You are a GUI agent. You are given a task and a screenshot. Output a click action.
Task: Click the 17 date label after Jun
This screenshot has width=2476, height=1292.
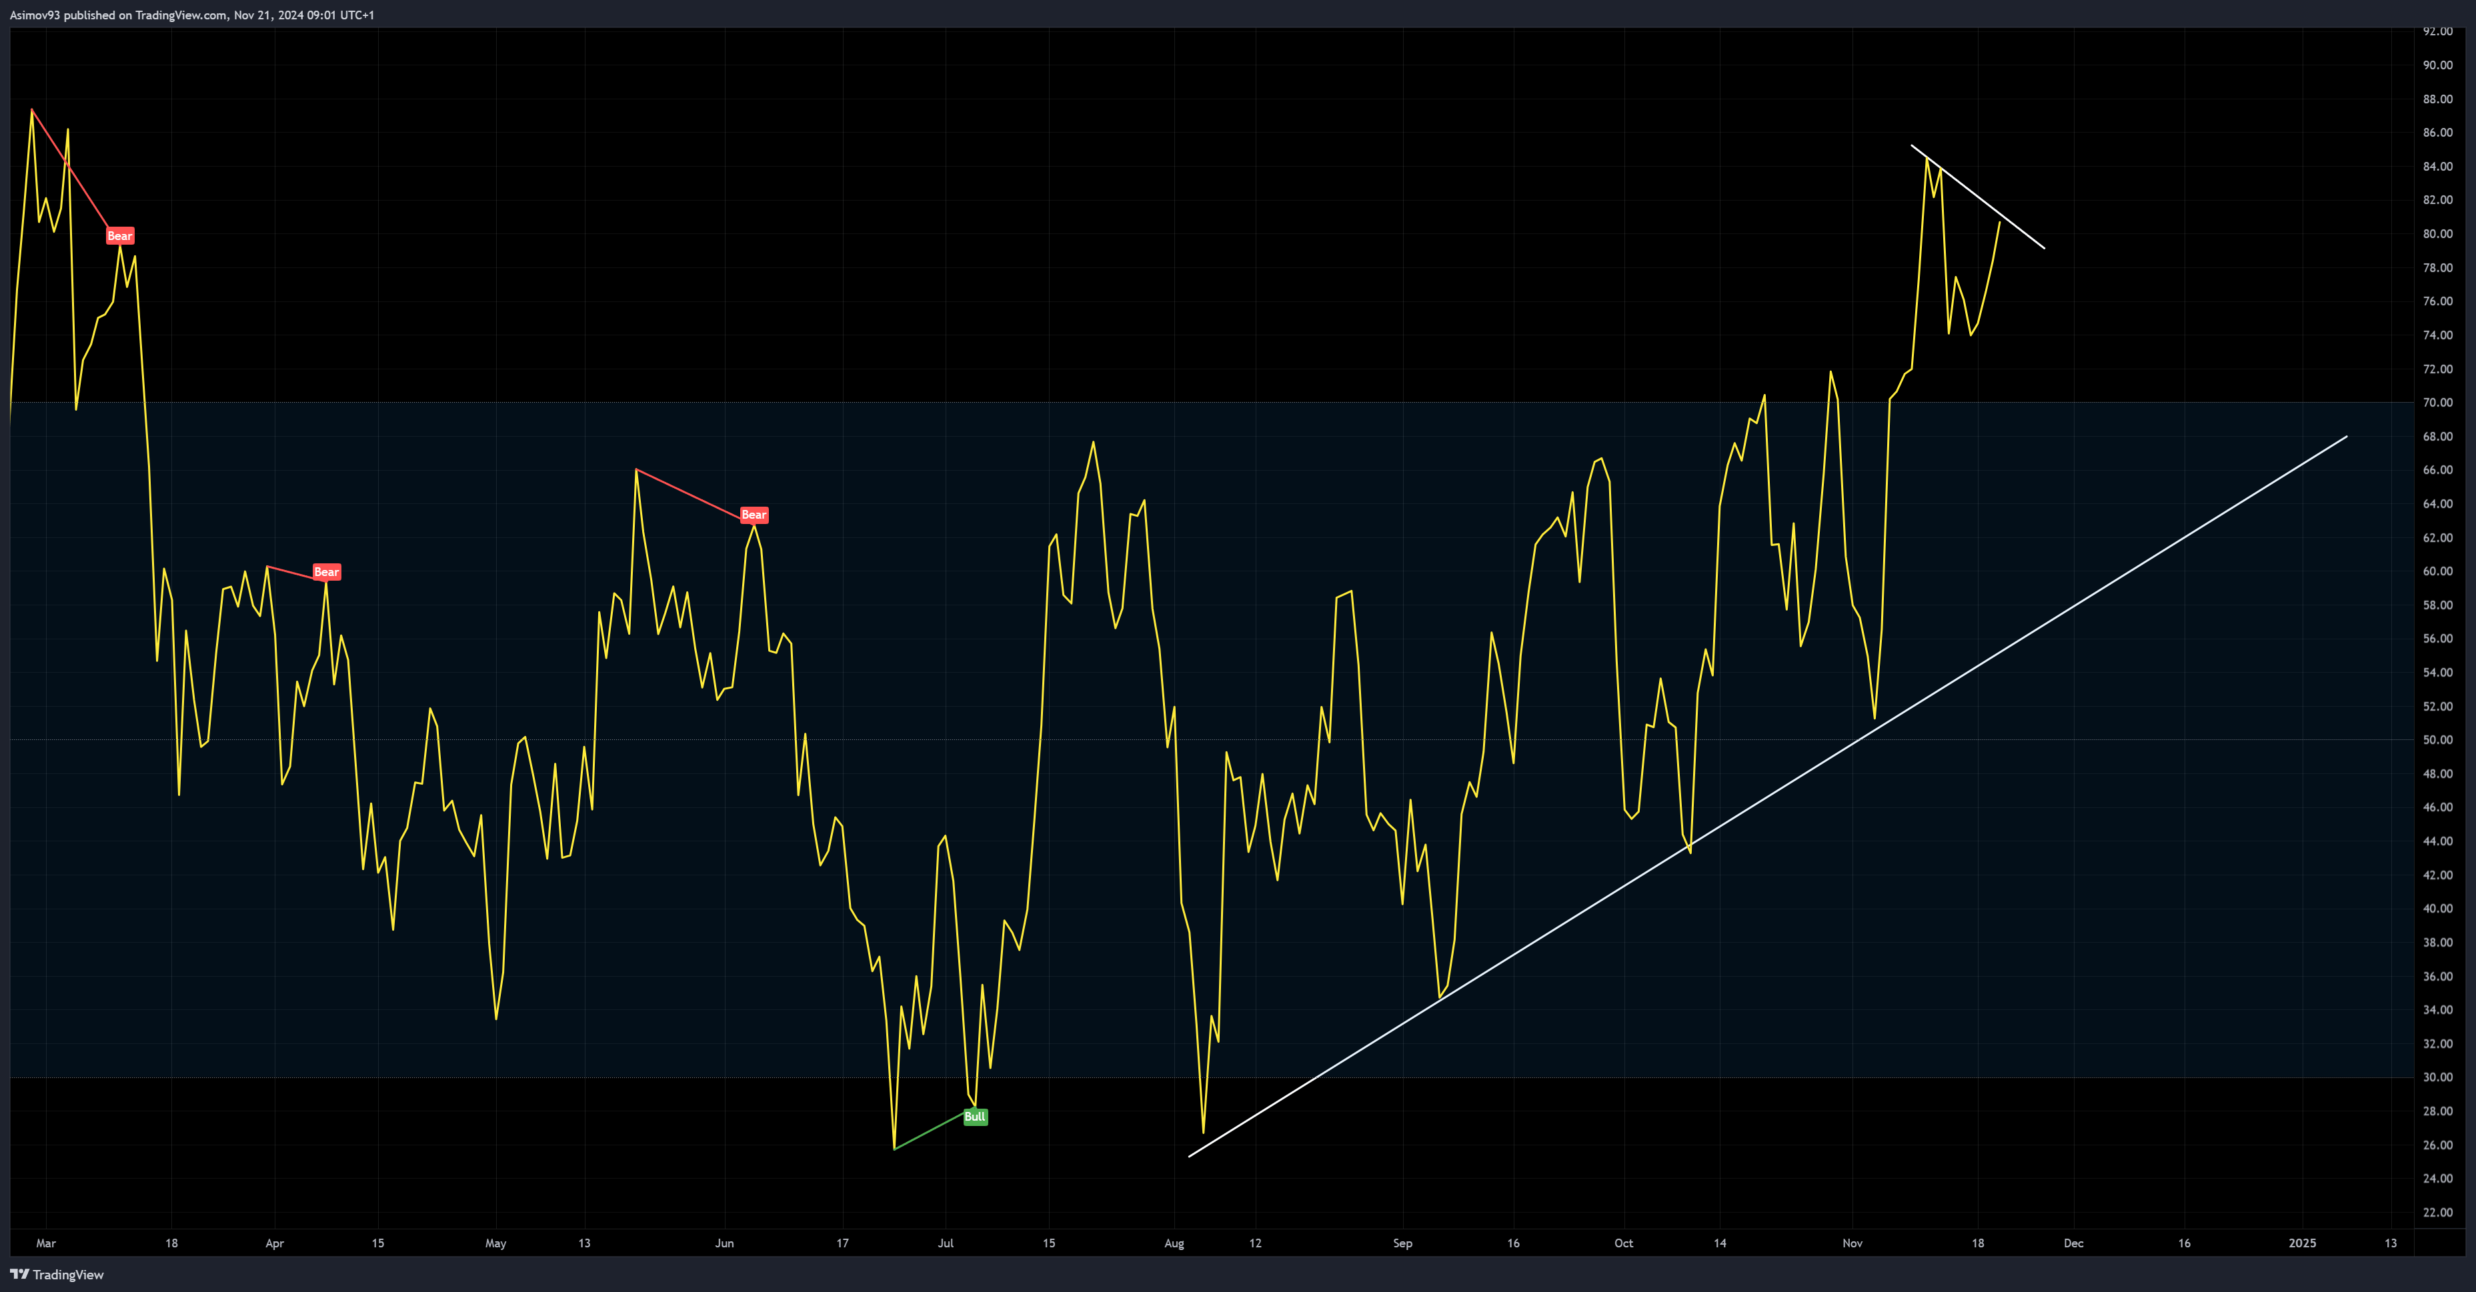(x=843, y=1243)
